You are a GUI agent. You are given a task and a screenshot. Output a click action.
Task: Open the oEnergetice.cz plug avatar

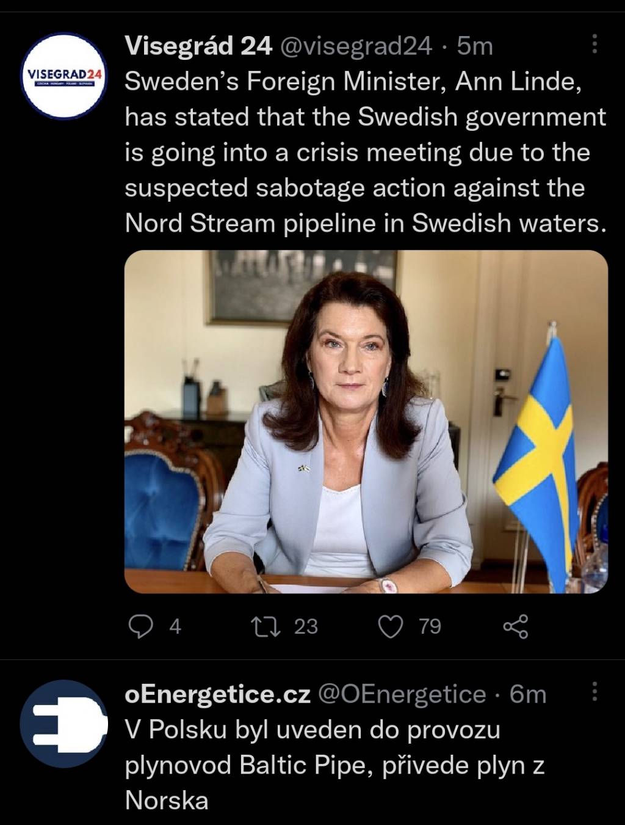tap(63, 724)
